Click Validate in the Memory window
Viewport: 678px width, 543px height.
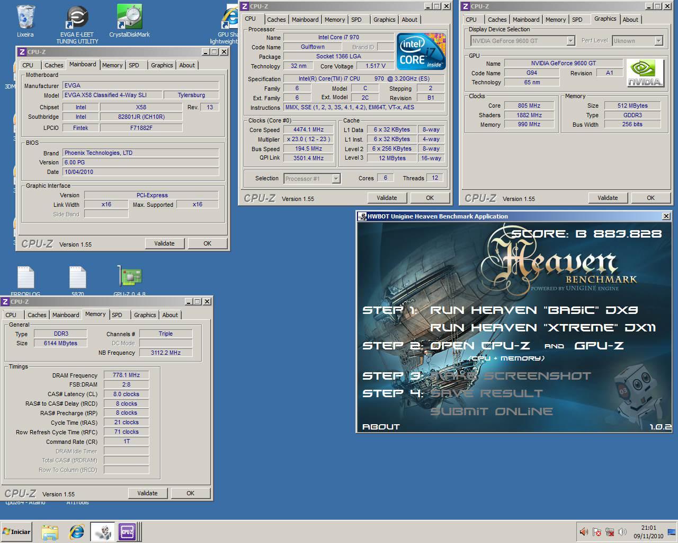[x=147, y=493]
